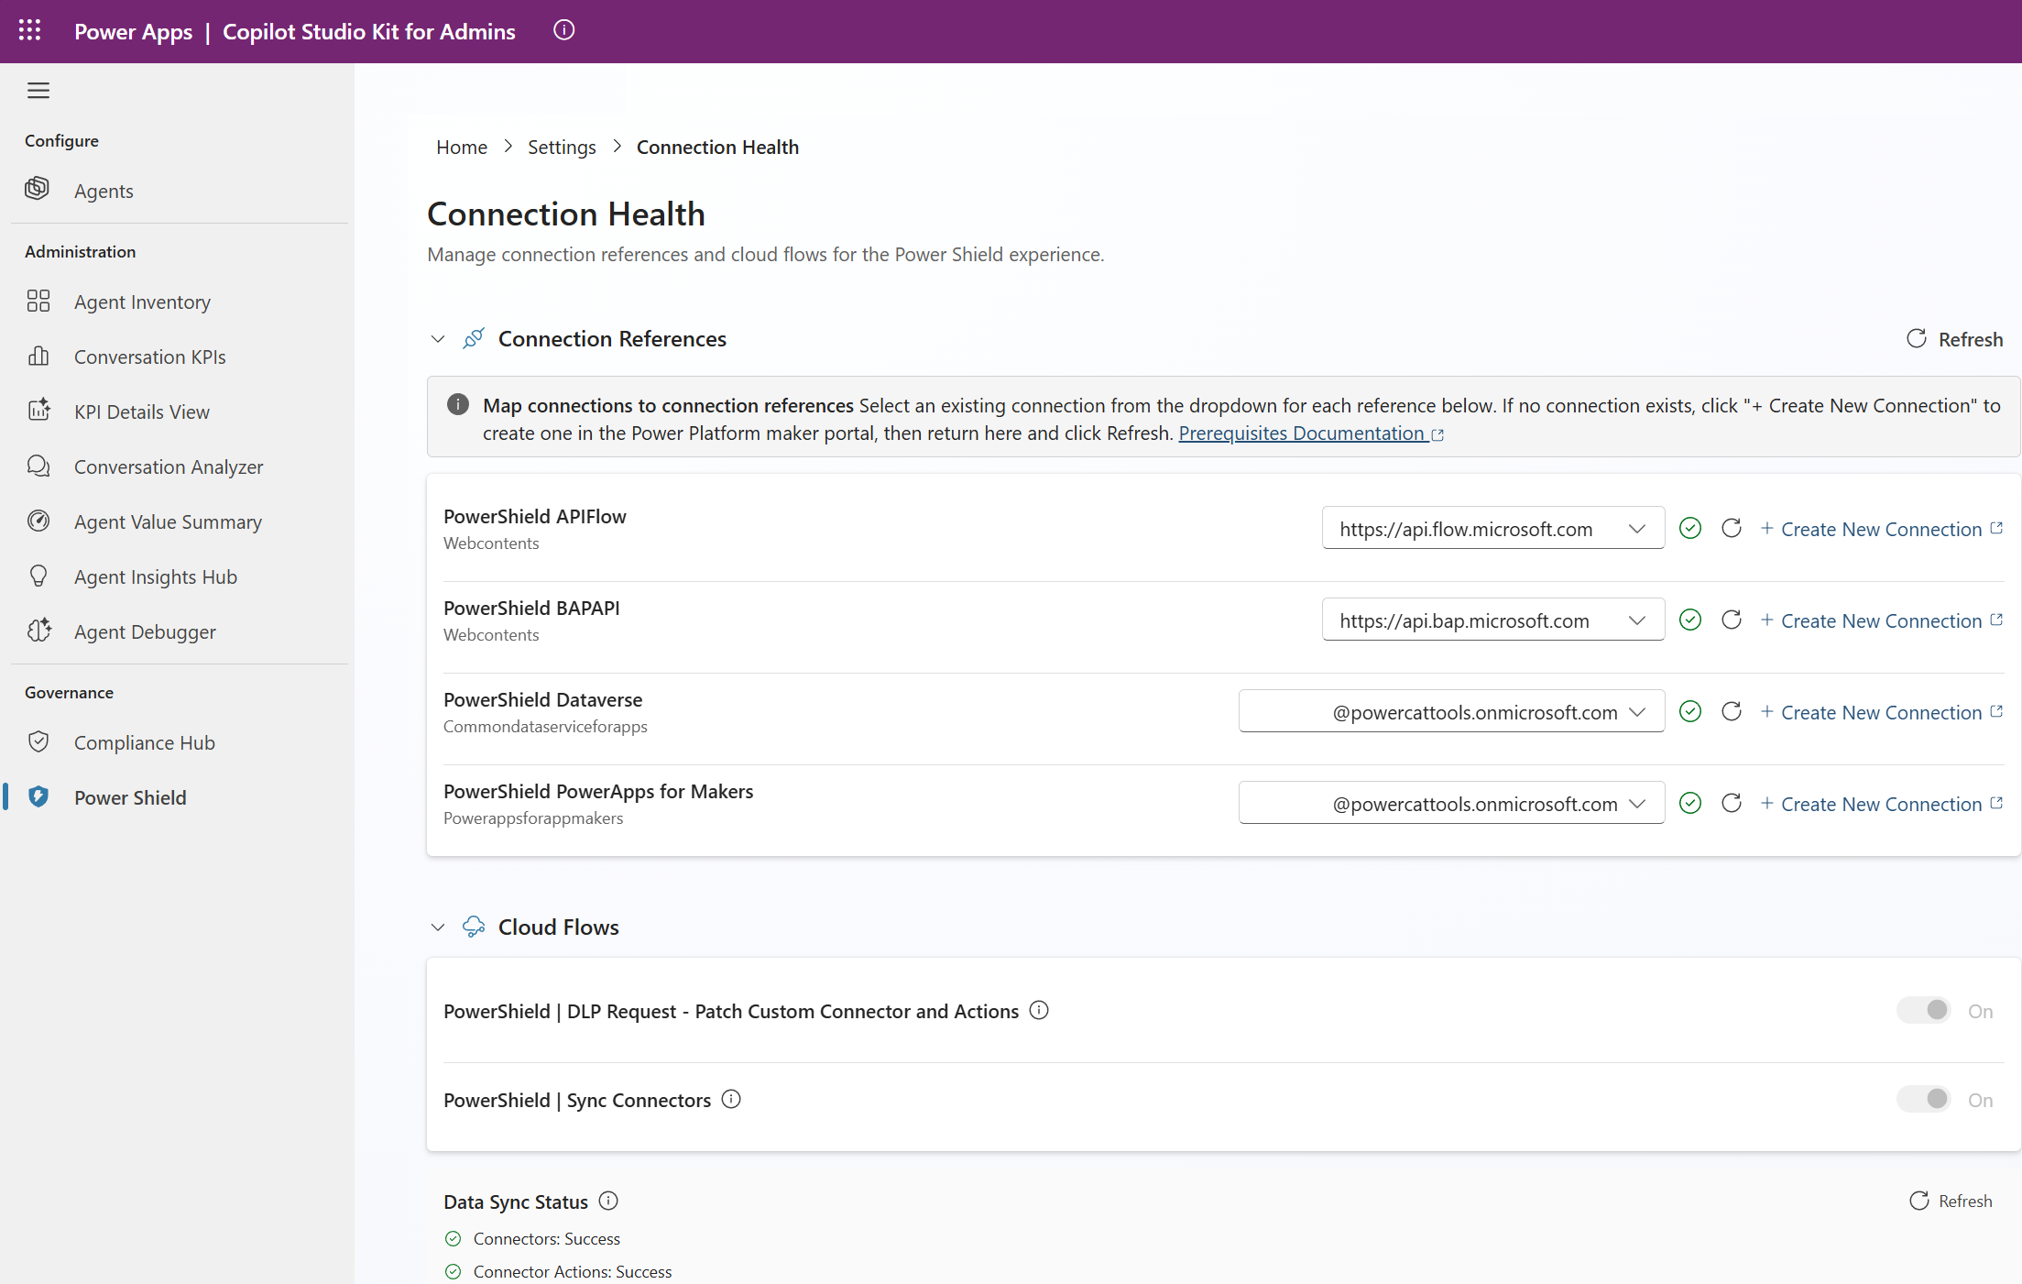This screenshot has height=1284, width=2022.
Task: Click the info icon in the mapping banner
Action: [x=458, y=404]
